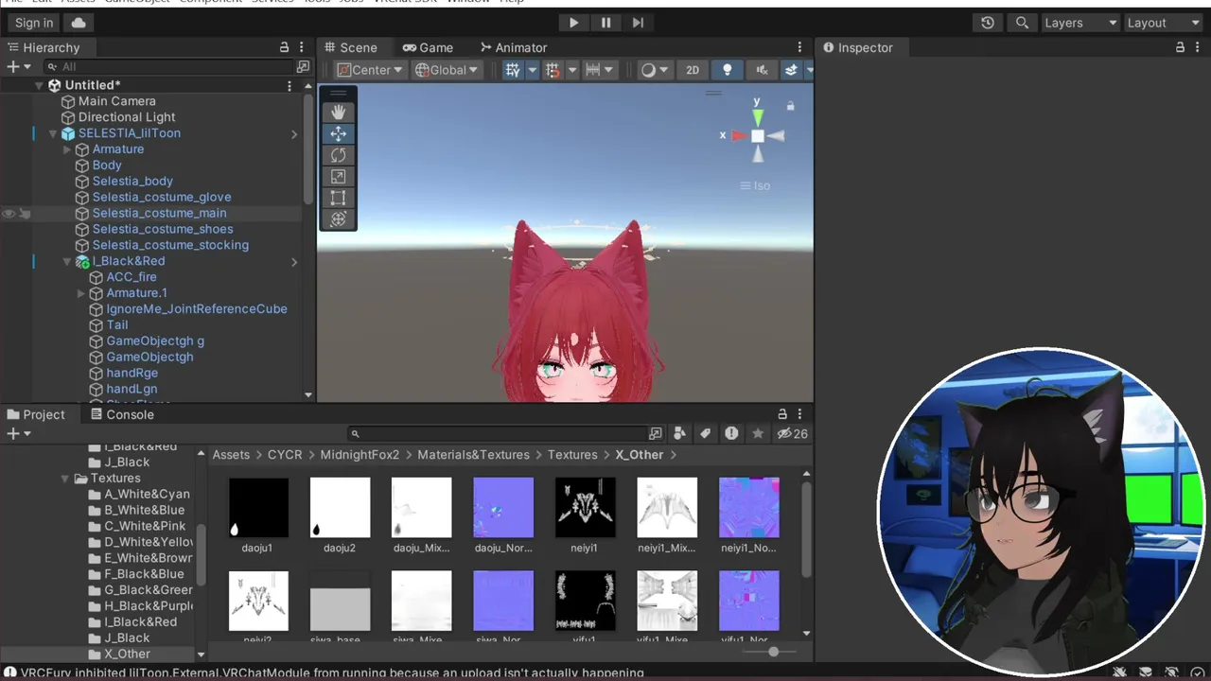Open Inspector panel three-dot menu
The image size is (1211, 681).
[x=1199, y=47]
